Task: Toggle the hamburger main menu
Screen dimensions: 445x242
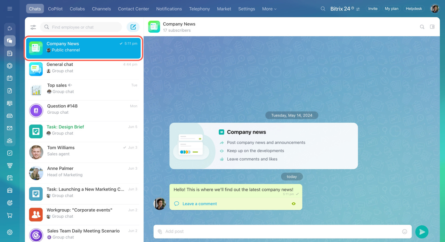Action: click(10, 9)
